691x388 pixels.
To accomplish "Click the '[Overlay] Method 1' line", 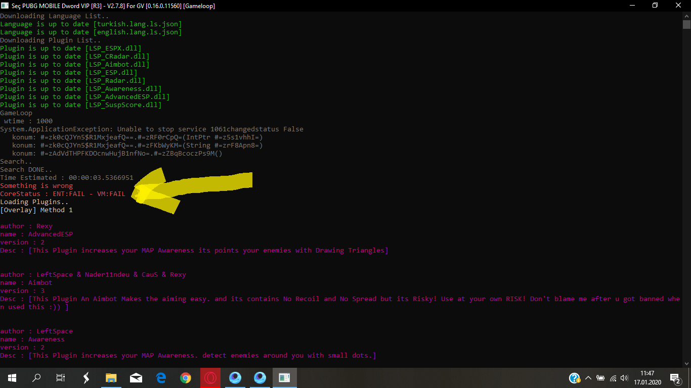I will 36,210.
